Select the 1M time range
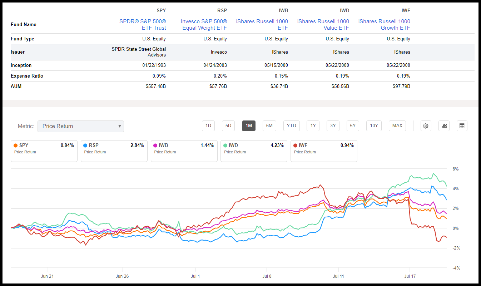Screen dimensions: 481x286 pyautogui.click(x=248, y=126)
